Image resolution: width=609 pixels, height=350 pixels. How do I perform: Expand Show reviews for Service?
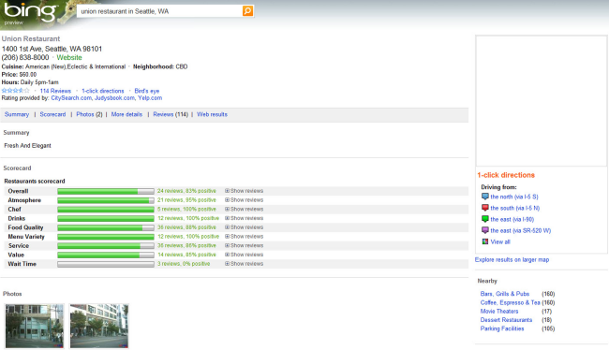[244, 245]
